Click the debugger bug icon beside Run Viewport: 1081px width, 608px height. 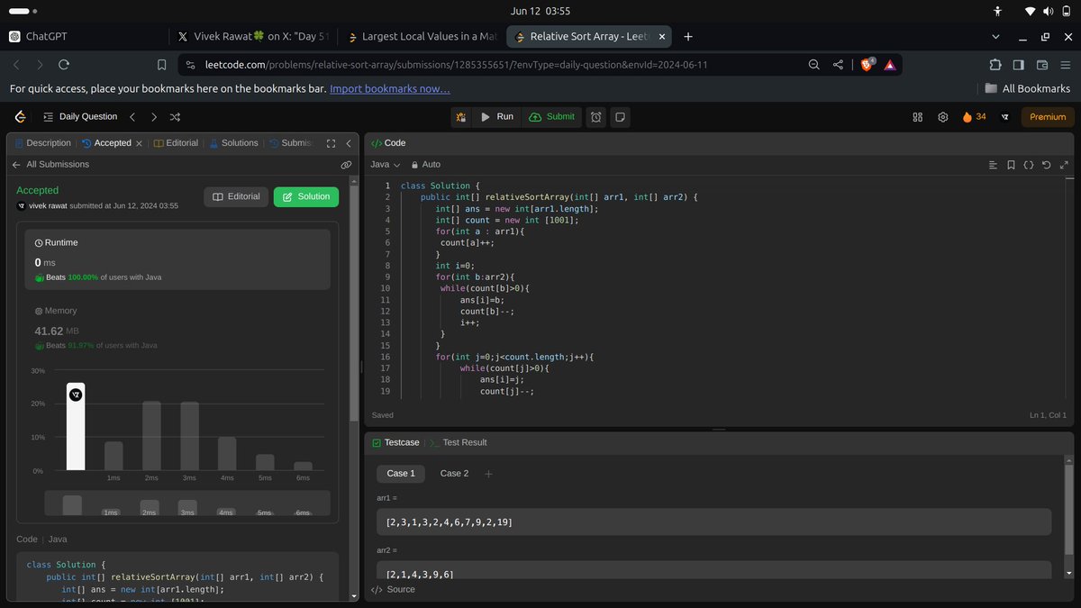coord(461,116)
